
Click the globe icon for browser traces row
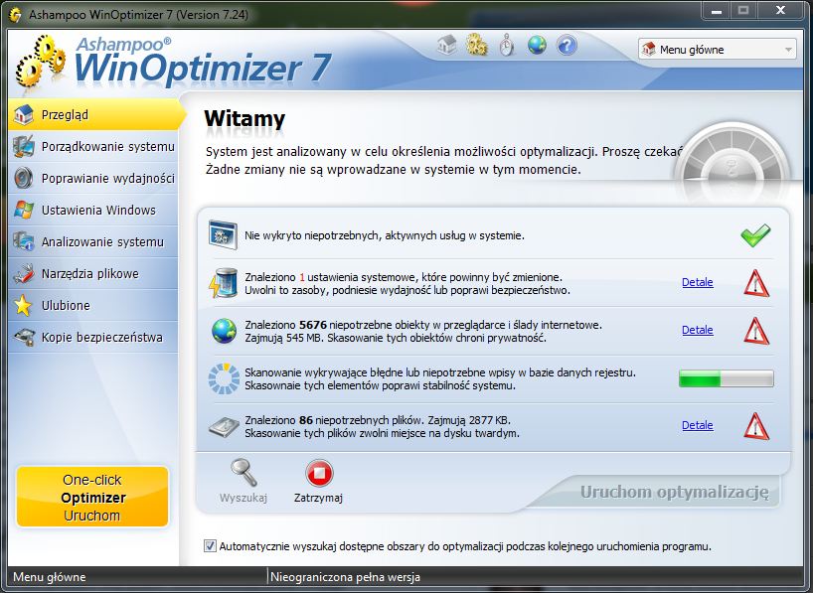[x=224, y=331]
